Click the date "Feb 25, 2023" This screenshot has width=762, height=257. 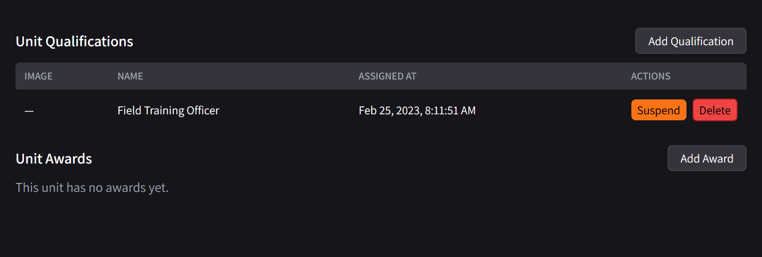click(x=389, y=110)
